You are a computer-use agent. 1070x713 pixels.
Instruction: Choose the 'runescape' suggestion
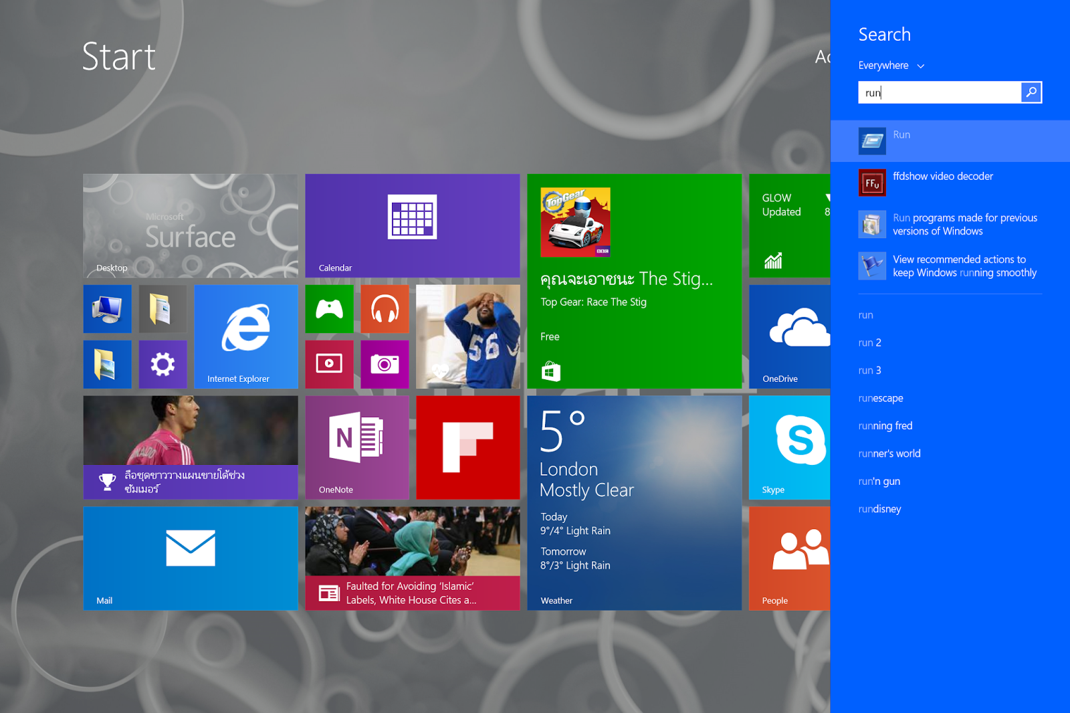point(881,398)
